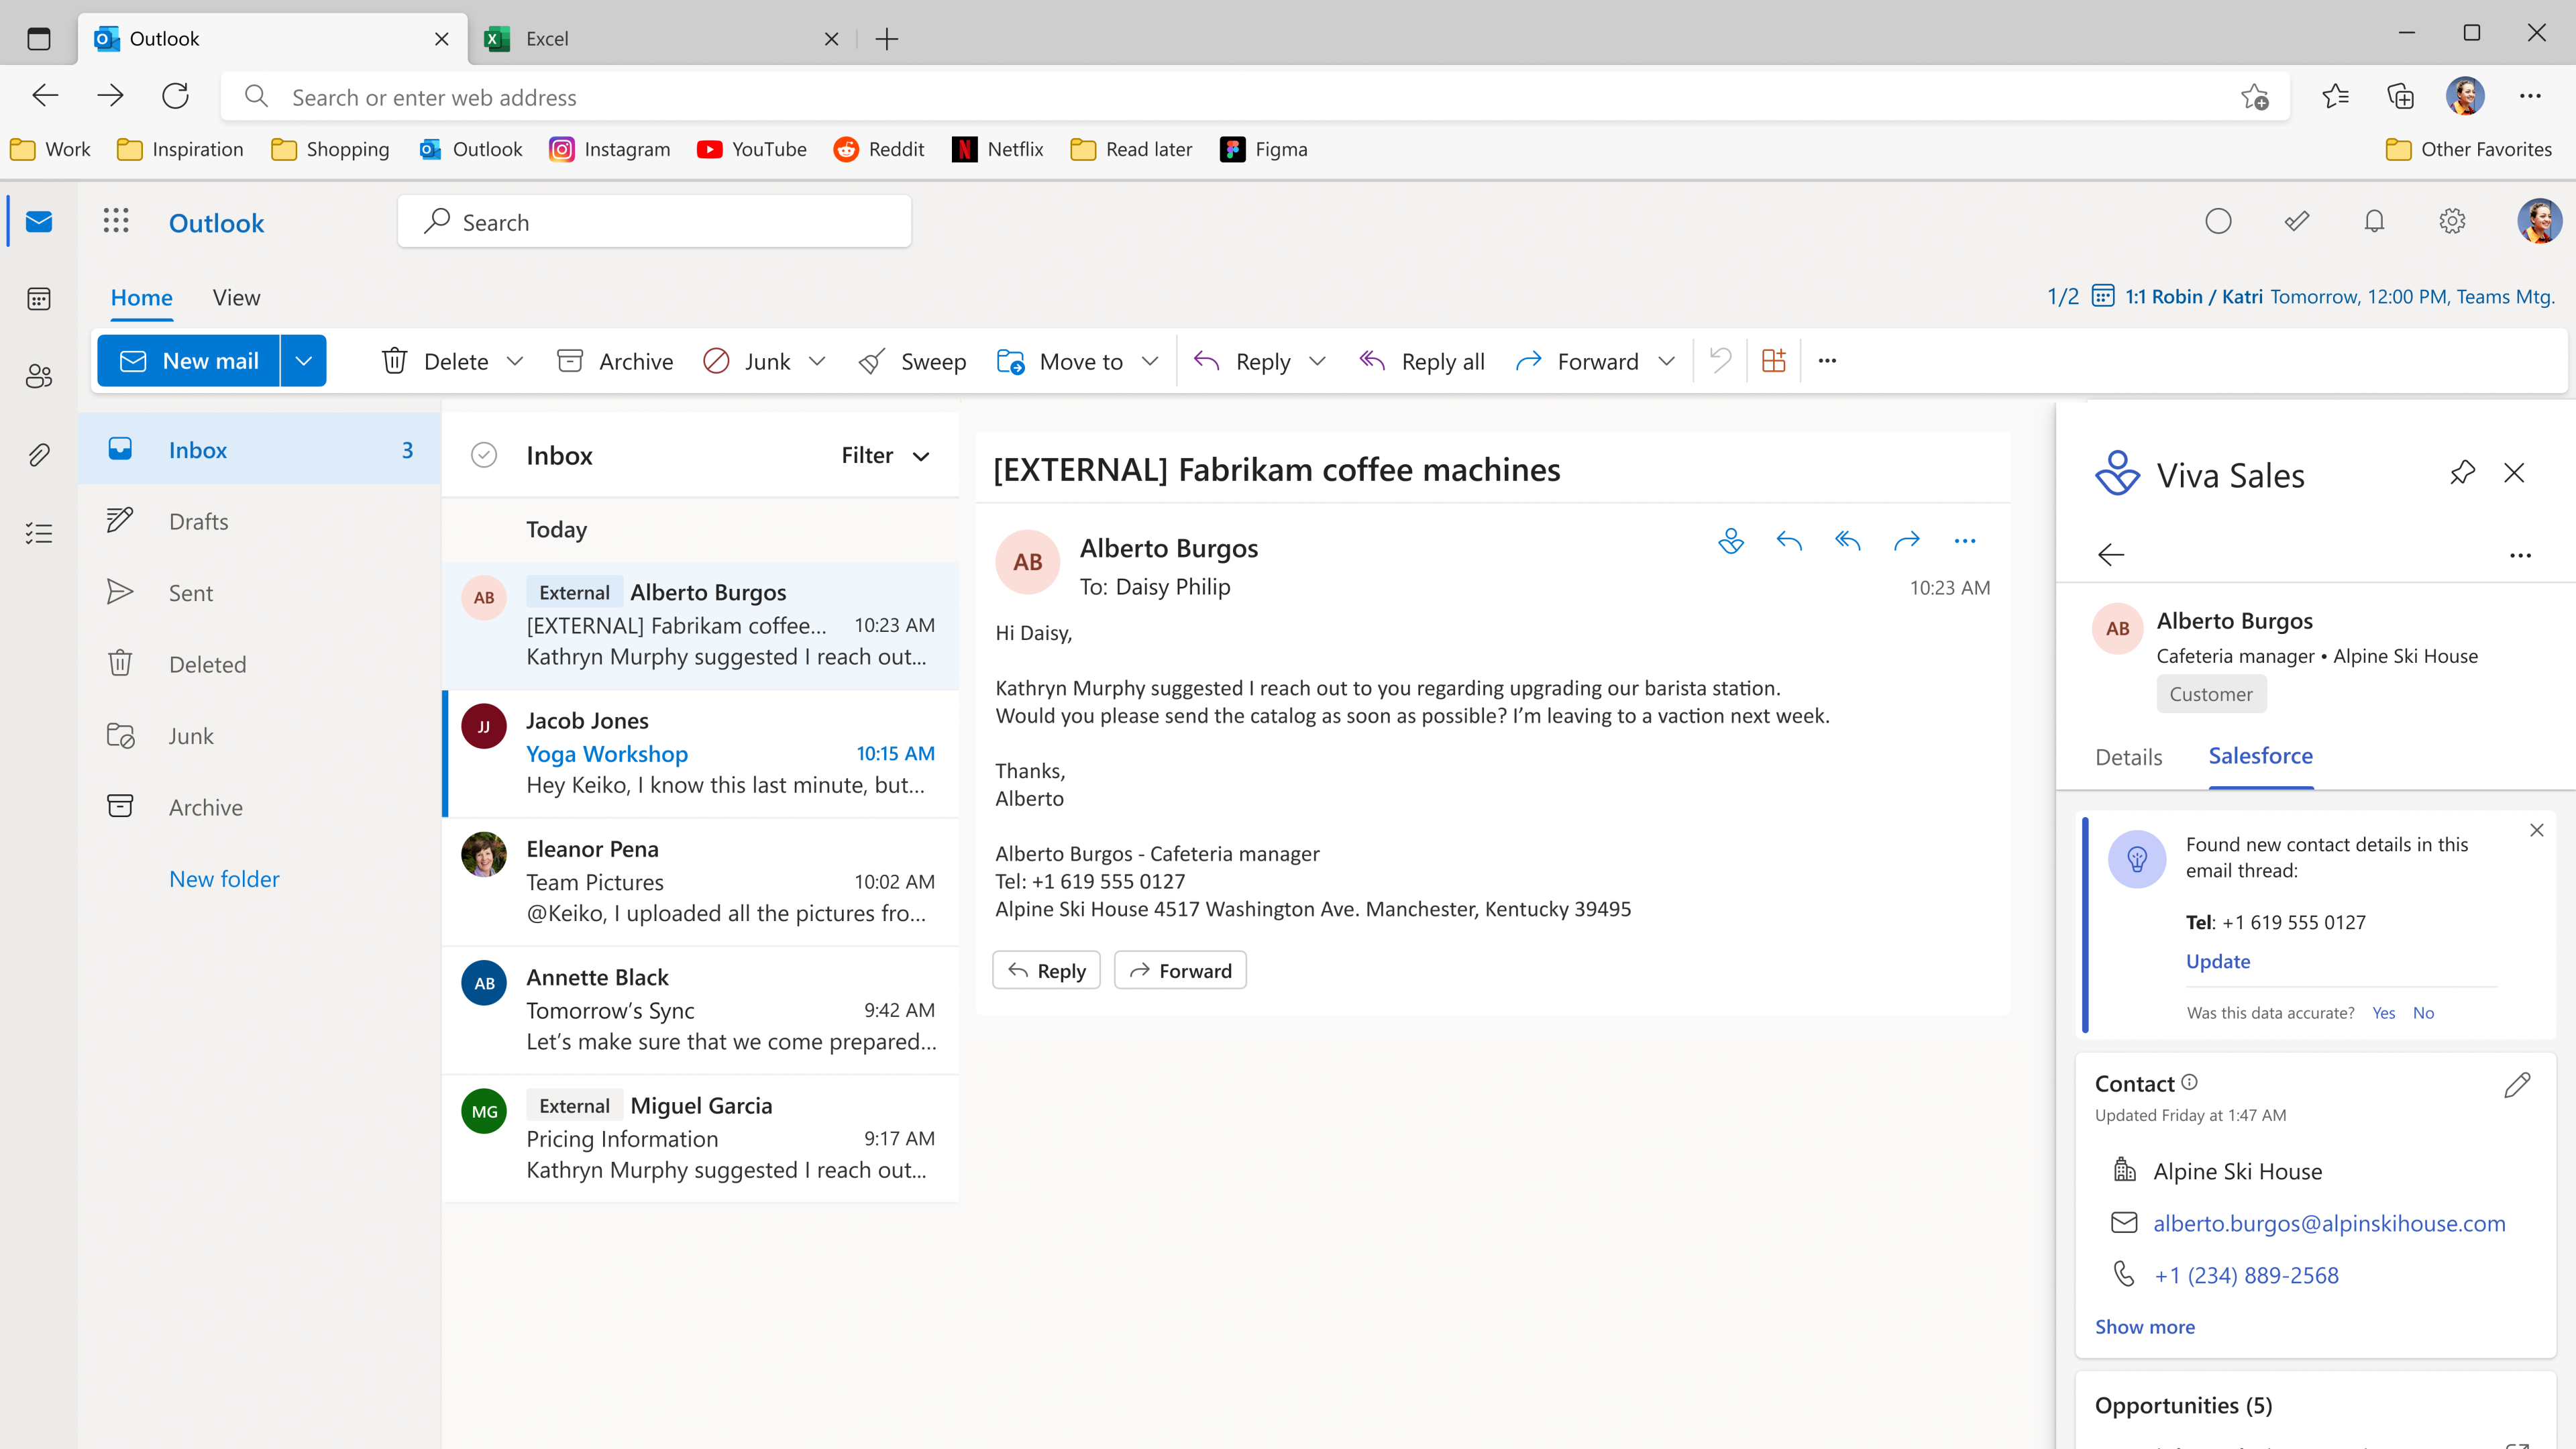The width and height of the screenshot is (2576, 1449).
Task: Click reply all icon in message header
Action: (1848, 541)
